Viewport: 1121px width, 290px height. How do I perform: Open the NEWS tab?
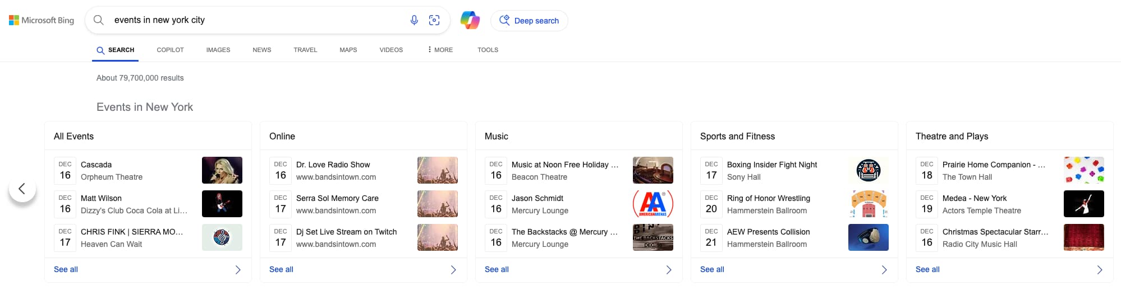[x=262, y=50]
